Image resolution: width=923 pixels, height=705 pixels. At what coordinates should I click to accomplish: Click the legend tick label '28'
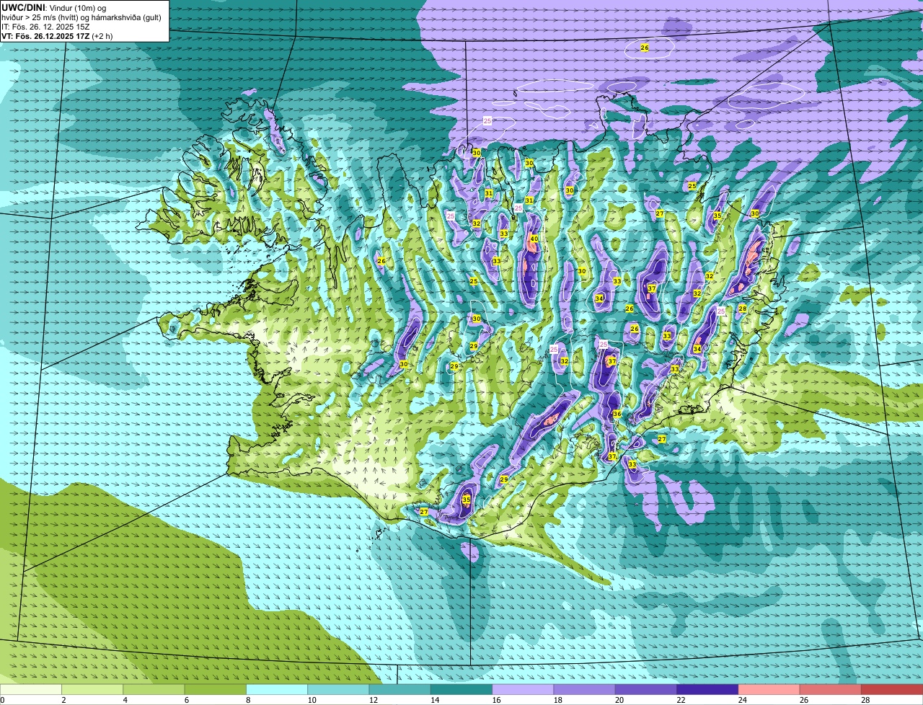click(x=865, y=700)
